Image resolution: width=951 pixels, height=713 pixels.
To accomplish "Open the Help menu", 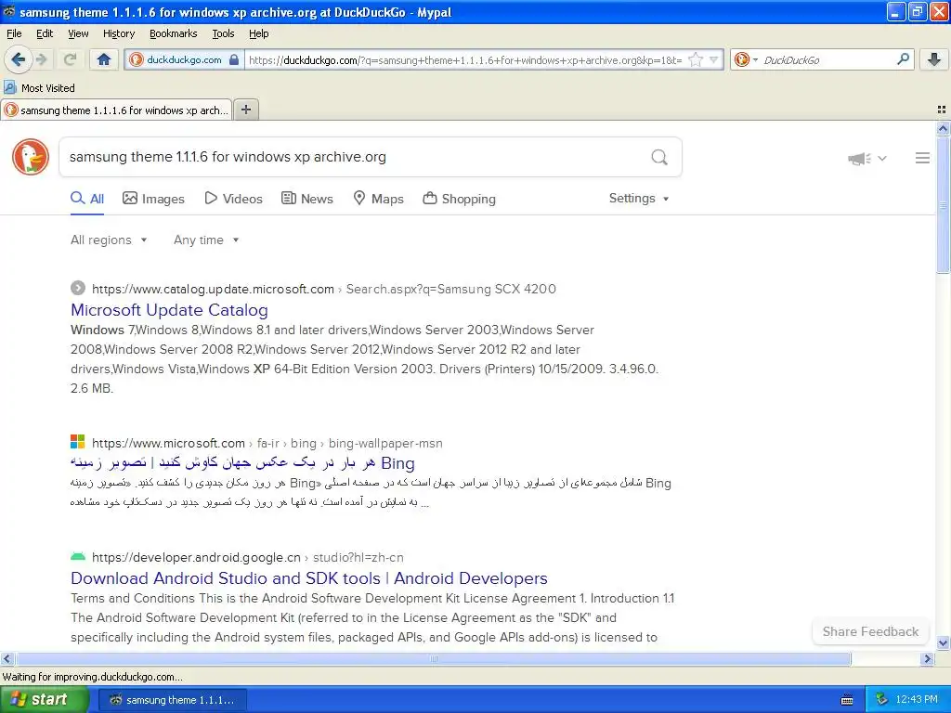I will coord(258,33).
